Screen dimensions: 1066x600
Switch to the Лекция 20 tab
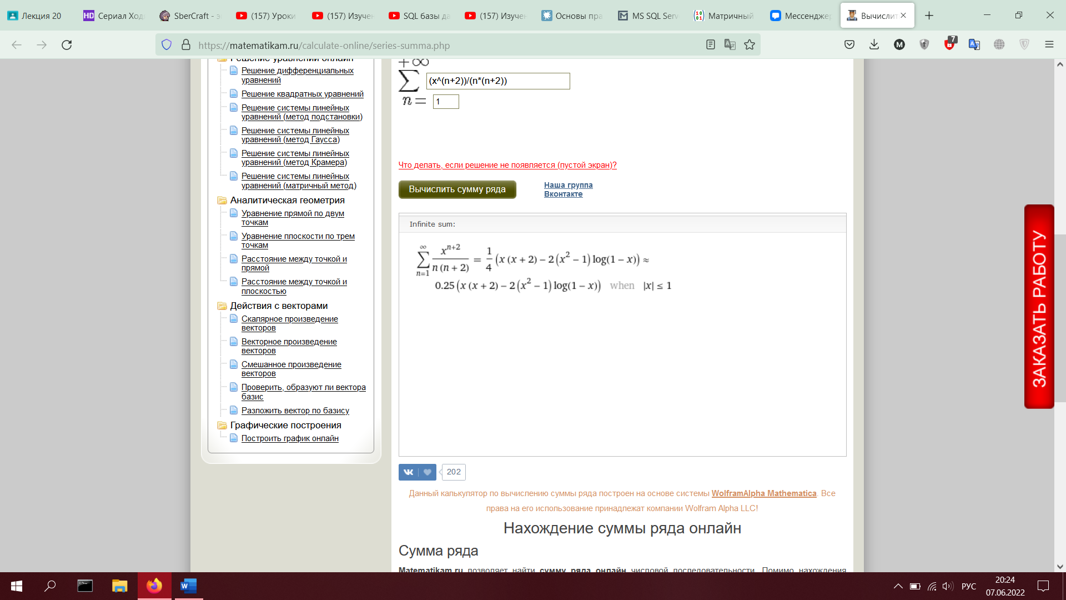[38, 16]
